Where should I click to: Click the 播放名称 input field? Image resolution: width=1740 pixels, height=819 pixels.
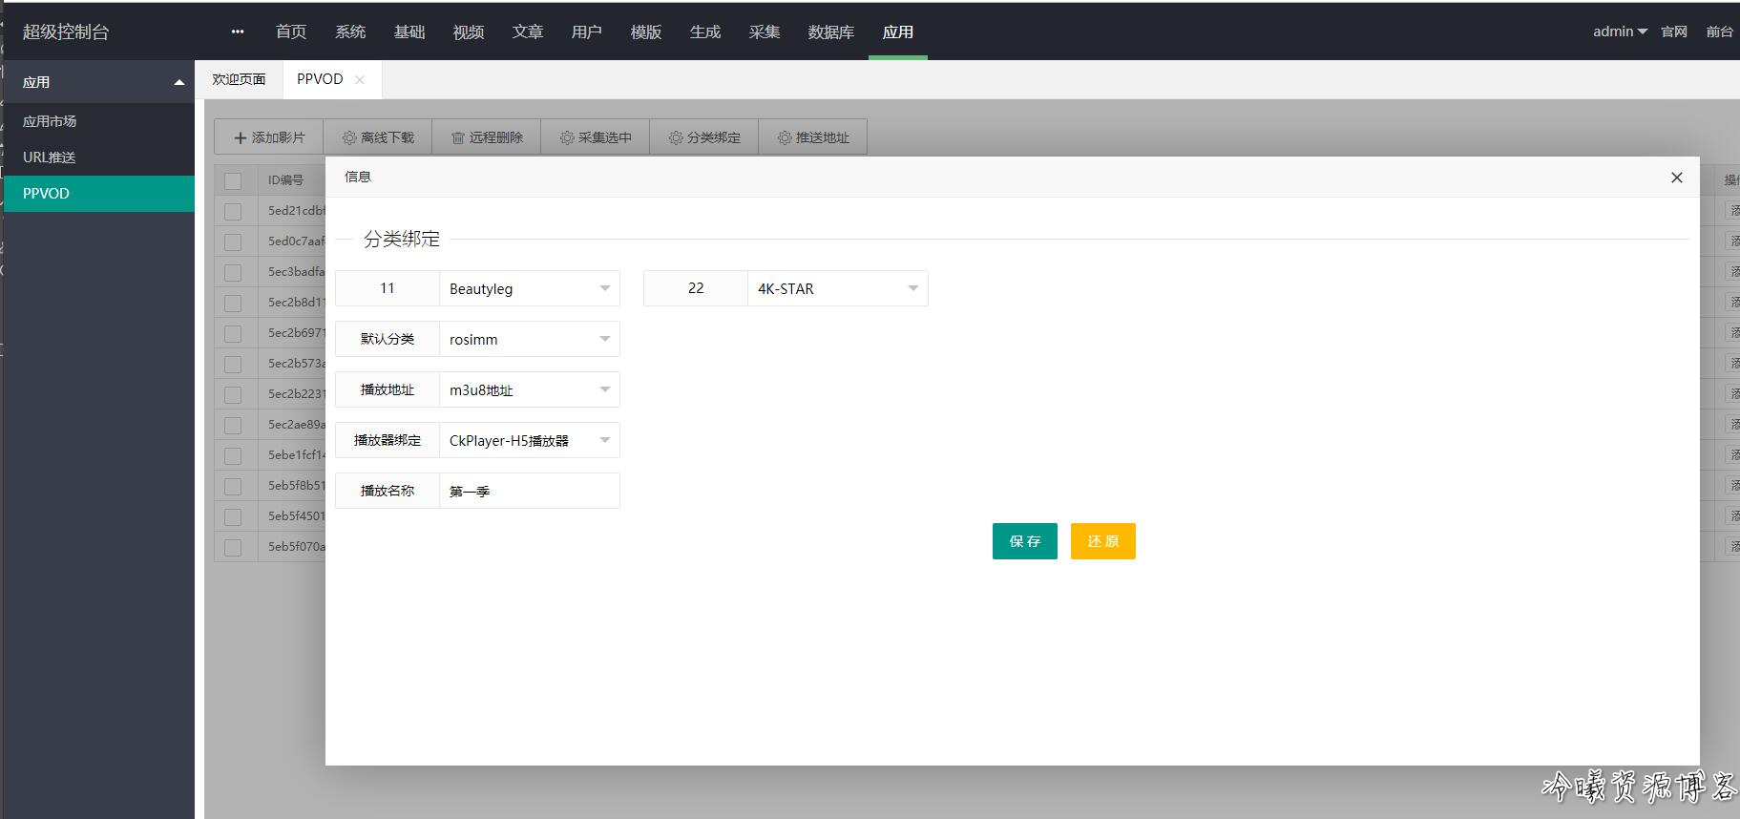[530, 491]
